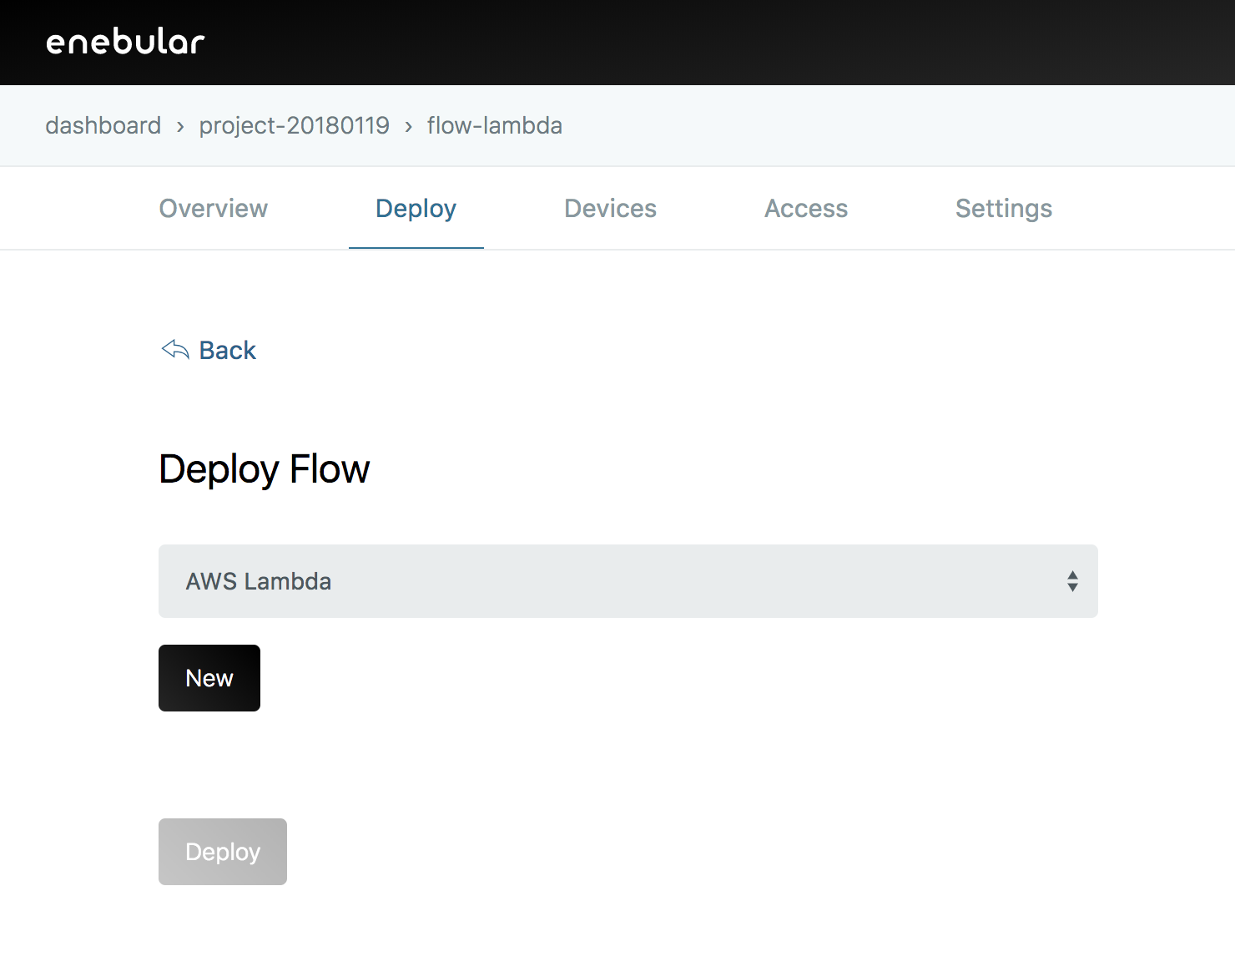The height and width of the screenshot is (967, 1235).
Task: Click the breadcrumb chevron before flow-lambda
Action: point(407,126)
